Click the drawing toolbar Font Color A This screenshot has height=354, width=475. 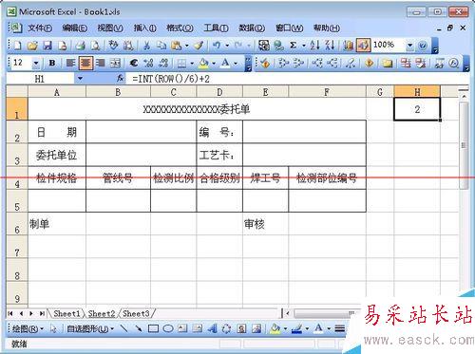click(x=319, y=328)
